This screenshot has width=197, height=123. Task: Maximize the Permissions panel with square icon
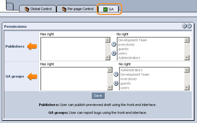coord(189,26)
